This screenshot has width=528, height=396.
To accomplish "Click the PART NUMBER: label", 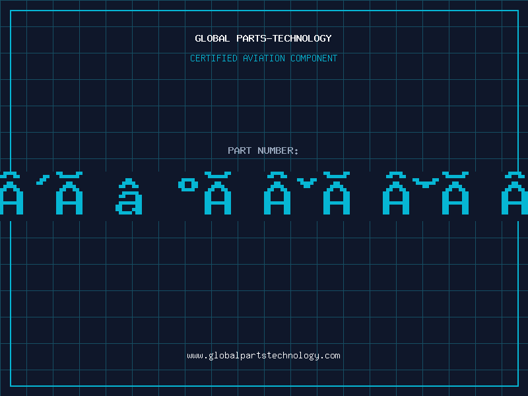I will (x=263, y=150).
